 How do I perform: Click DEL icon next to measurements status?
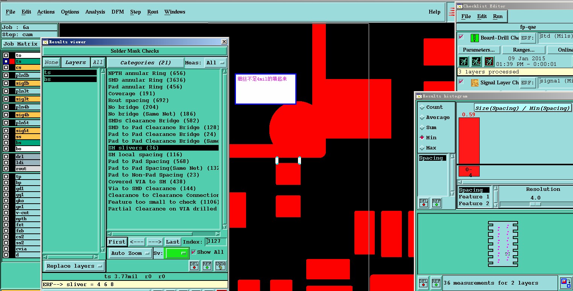[x=423, y=282]
